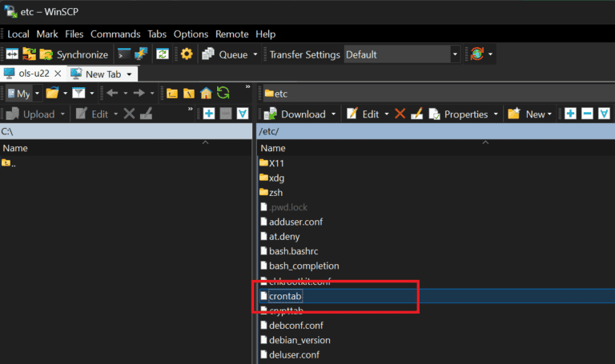Open a New Tab

click(96, 74)
